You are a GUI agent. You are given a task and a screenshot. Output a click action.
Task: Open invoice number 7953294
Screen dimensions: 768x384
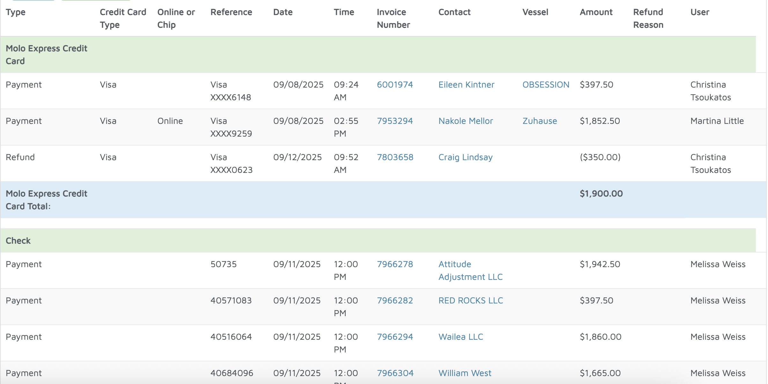tap(395, 121)
